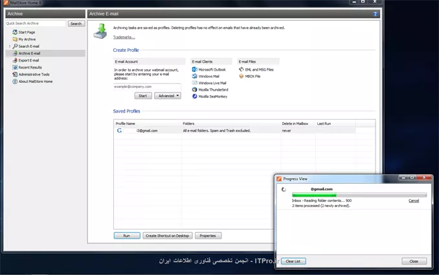
Task: Click the My Archive folder icon
Action: 15,39
